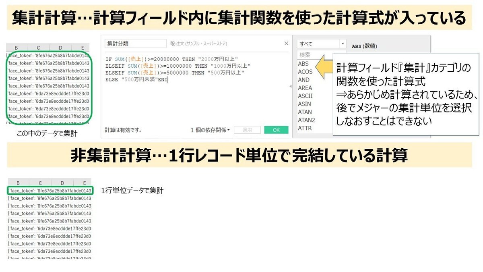Click column header B in the upper spreadsheet
This screenshot has width=483, height=272.
[x=17, y=48]
